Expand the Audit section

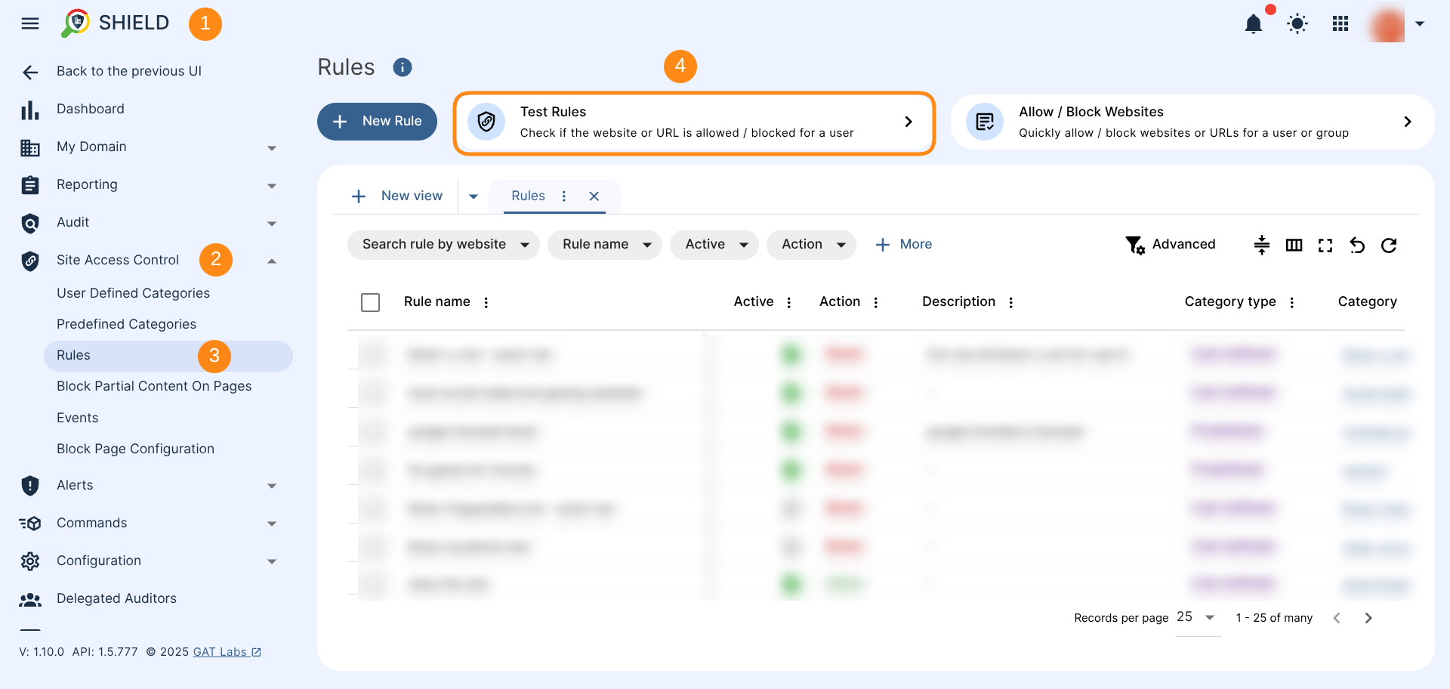(x=272, y=224)
